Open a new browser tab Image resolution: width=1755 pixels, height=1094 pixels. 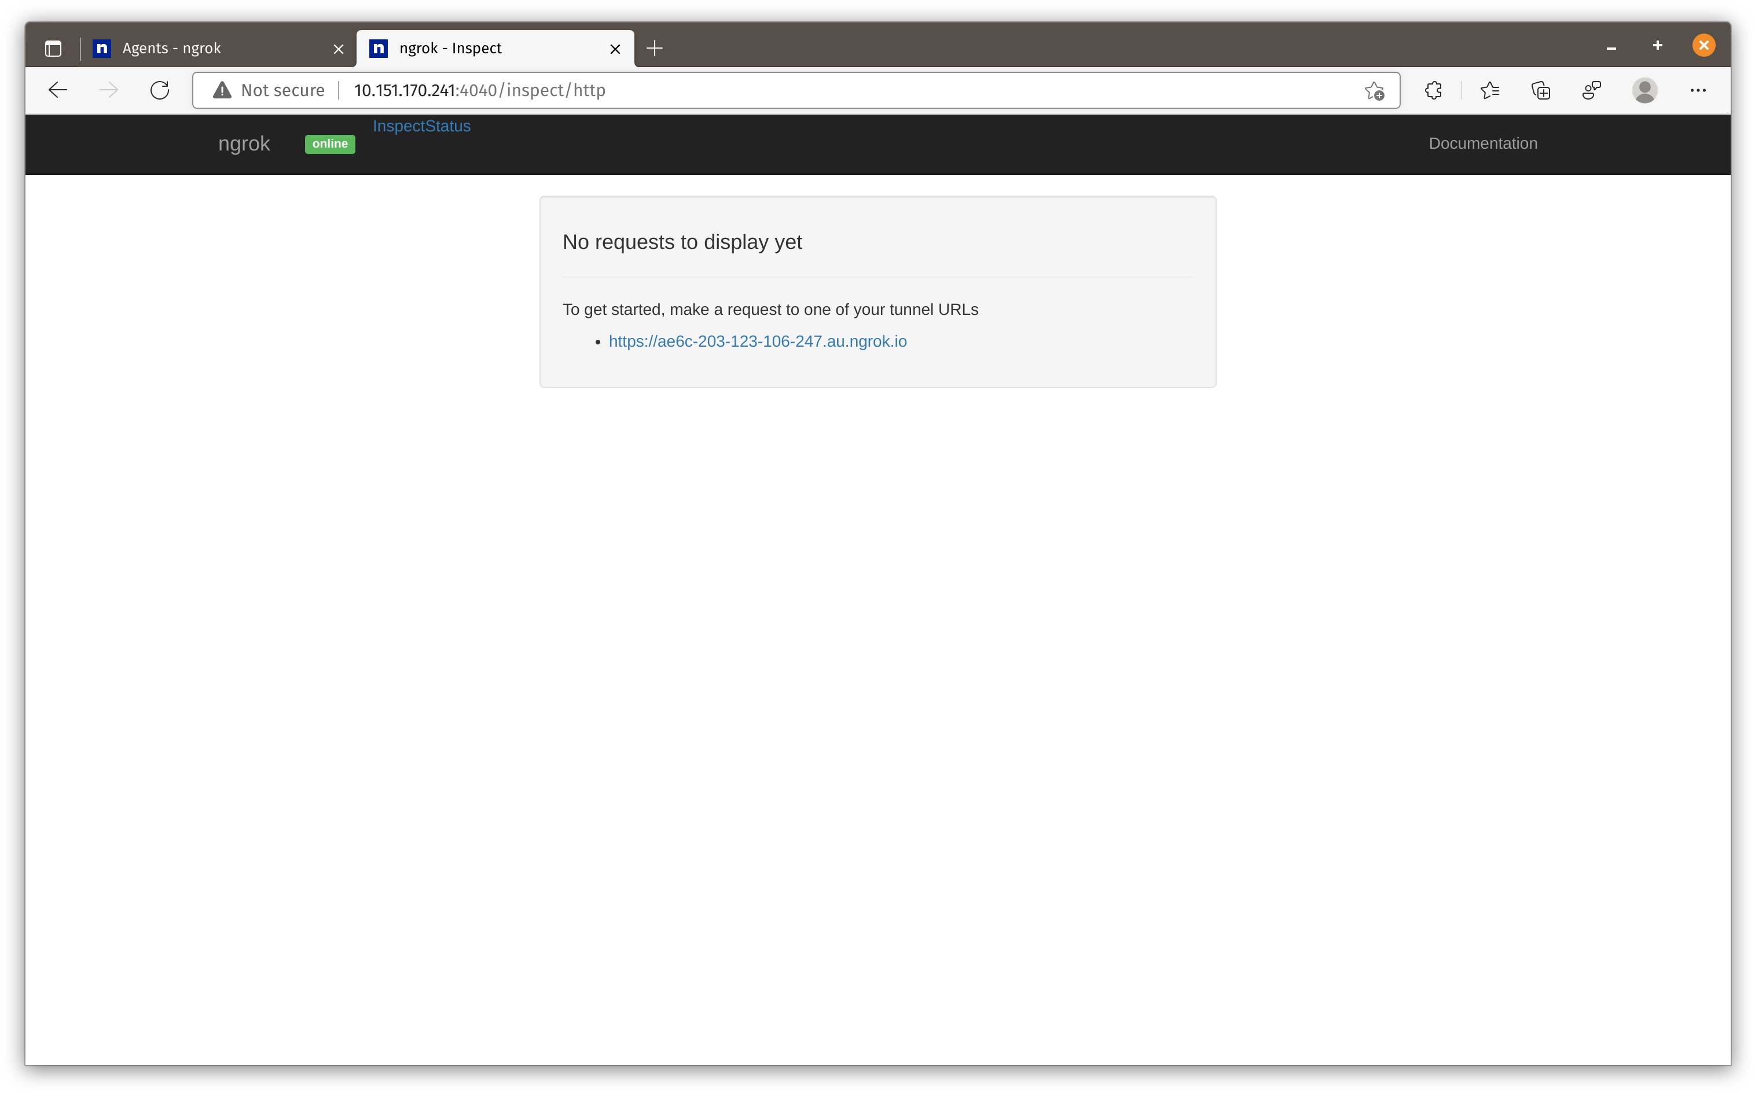click(x=655, y=49)
